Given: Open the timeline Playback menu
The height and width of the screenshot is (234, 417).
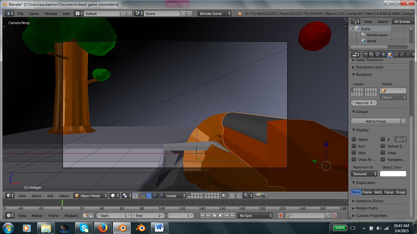Looking at the screenshot, I should tap(71, 215).
